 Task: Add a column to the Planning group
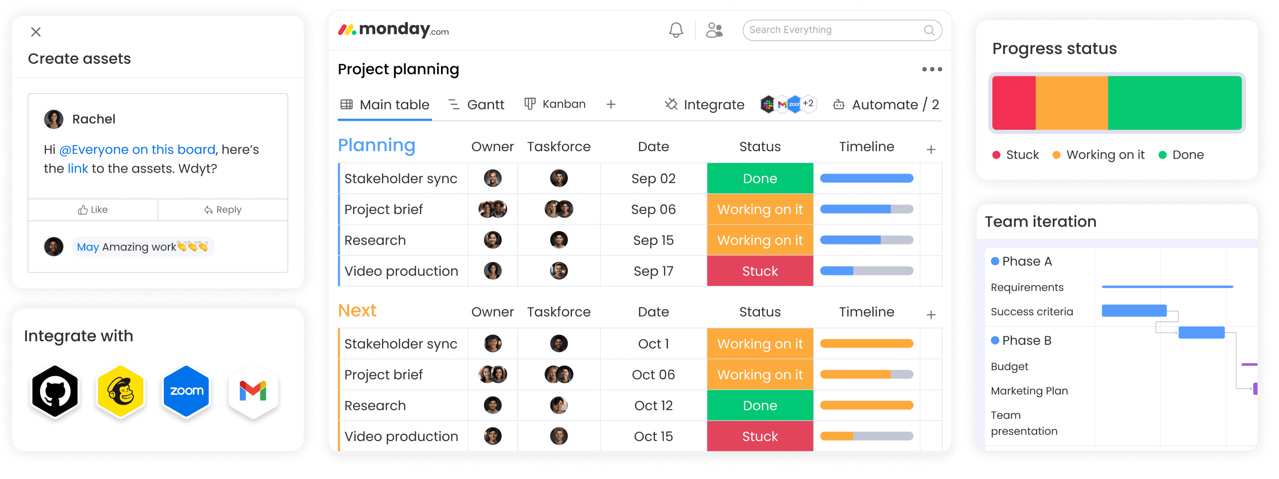pyautogui.click(x=931, y=150)
